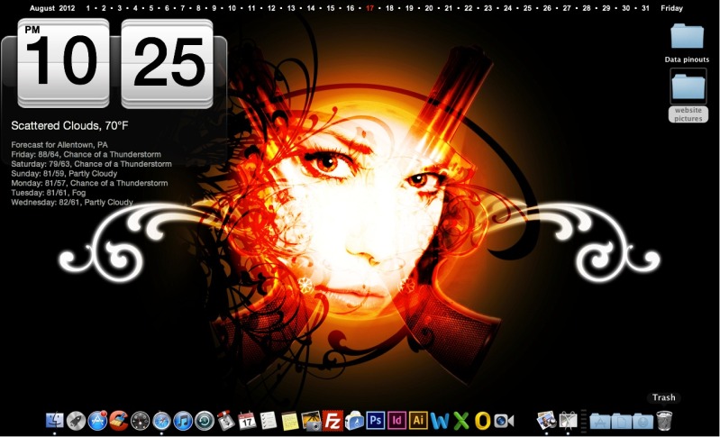The height and width of the screenshot is (437, 720).
Task: Click "Forecast for Allentown, PA" line
Action: [59, 144]
